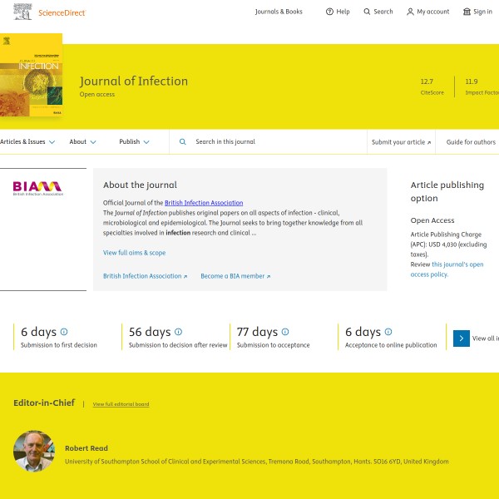Open the Become a BIA member link
The height and width of the screenshot is (499, 499).
pyautogui.click(x=235, y=276)
